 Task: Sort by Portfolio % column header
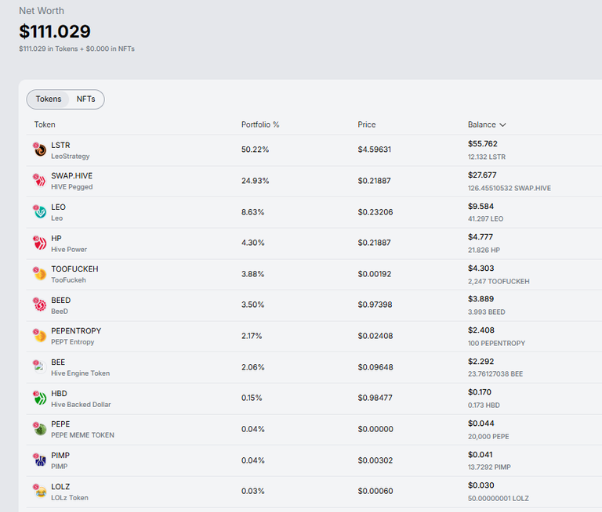[x=260, y=124]
